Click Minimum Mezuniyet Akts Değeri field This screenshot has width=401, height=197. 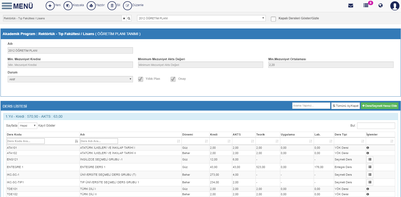tap(200, 65)
